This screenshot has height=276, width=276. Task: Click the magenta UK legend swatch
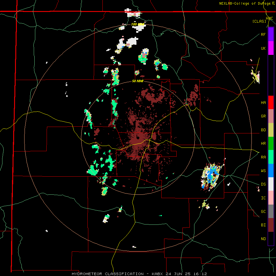(x=271, y=48)
